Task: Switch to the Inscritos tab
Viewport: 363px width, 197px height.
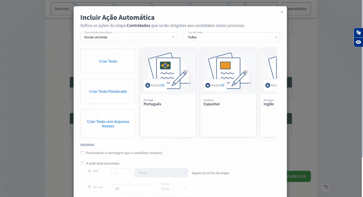Action: point(62,9)
